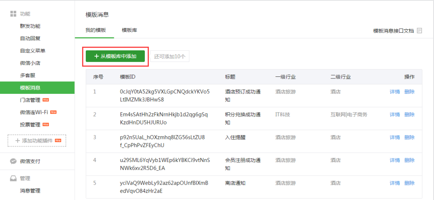Click the 模板ID column header
The height and width of the screenshot is (200, 434).
coord(127,77)
